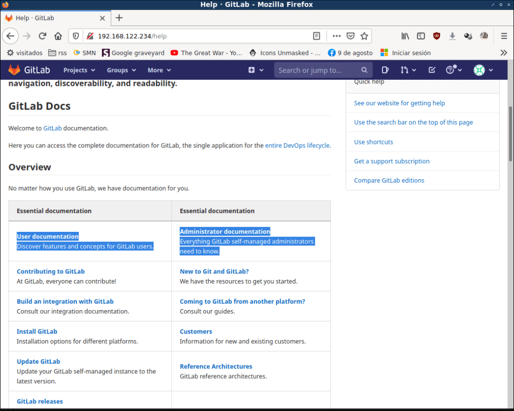
Task: Open the Help question mark icon
Action: (x=450, y=70)
